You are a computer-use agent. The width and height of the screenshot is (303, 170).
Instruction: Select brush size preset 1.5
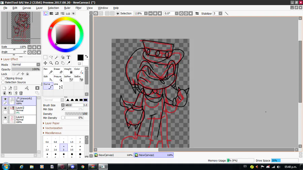point(72,140)
